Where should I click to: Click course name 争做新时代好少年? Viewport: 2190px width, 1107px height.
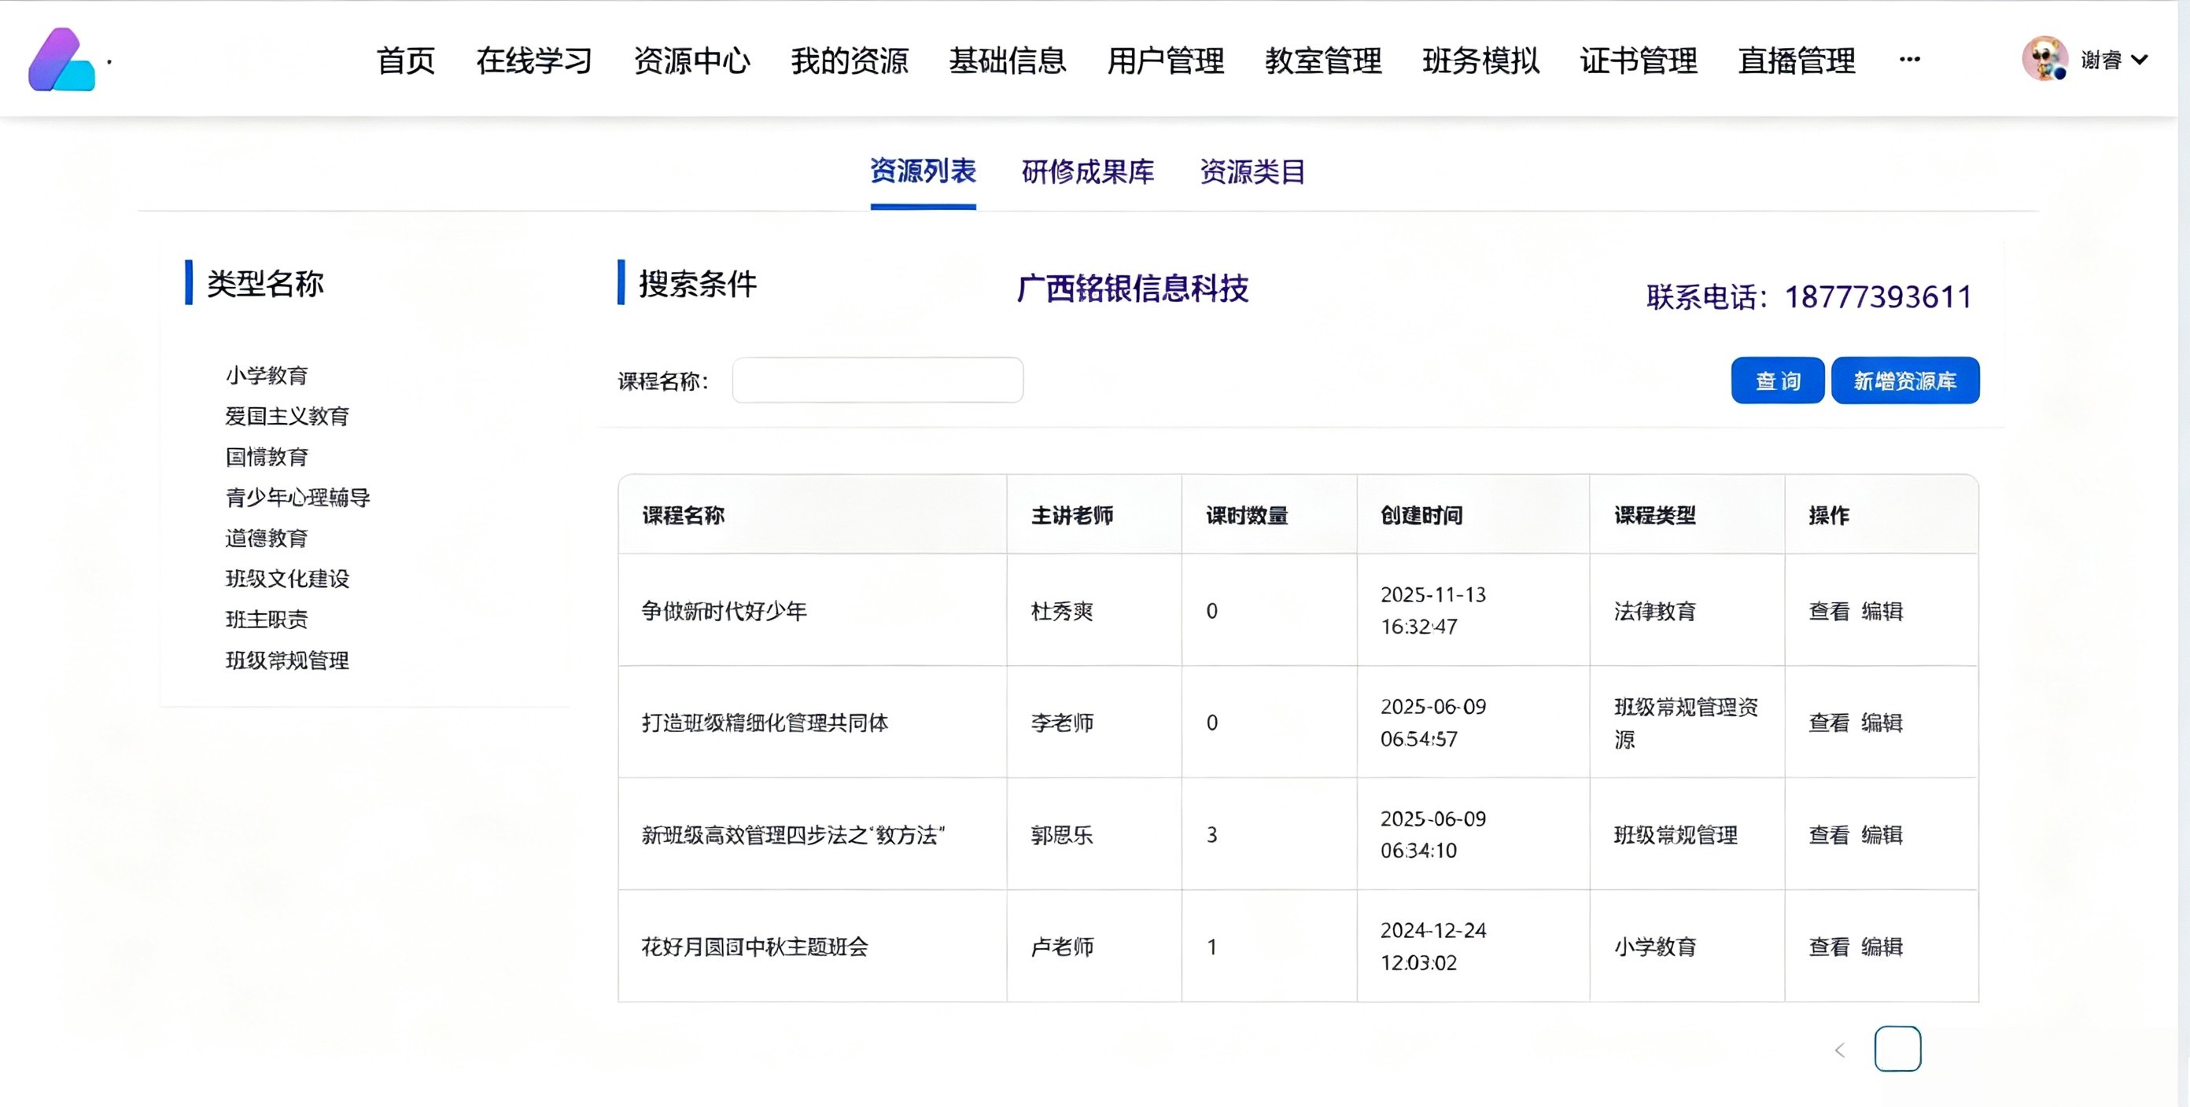click(724, 612)
